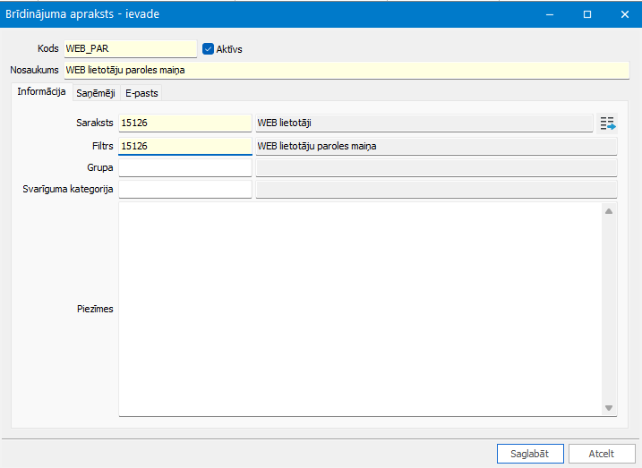Image resolution: width=642 pixels, height=468 pixels.
Task: Switch to the Informācija tab
Action: pyautogui.click(x=41, y=92)
